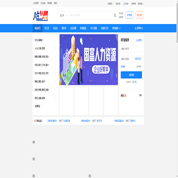Click the 管理中心 user icon in navbar

[135, 28]
